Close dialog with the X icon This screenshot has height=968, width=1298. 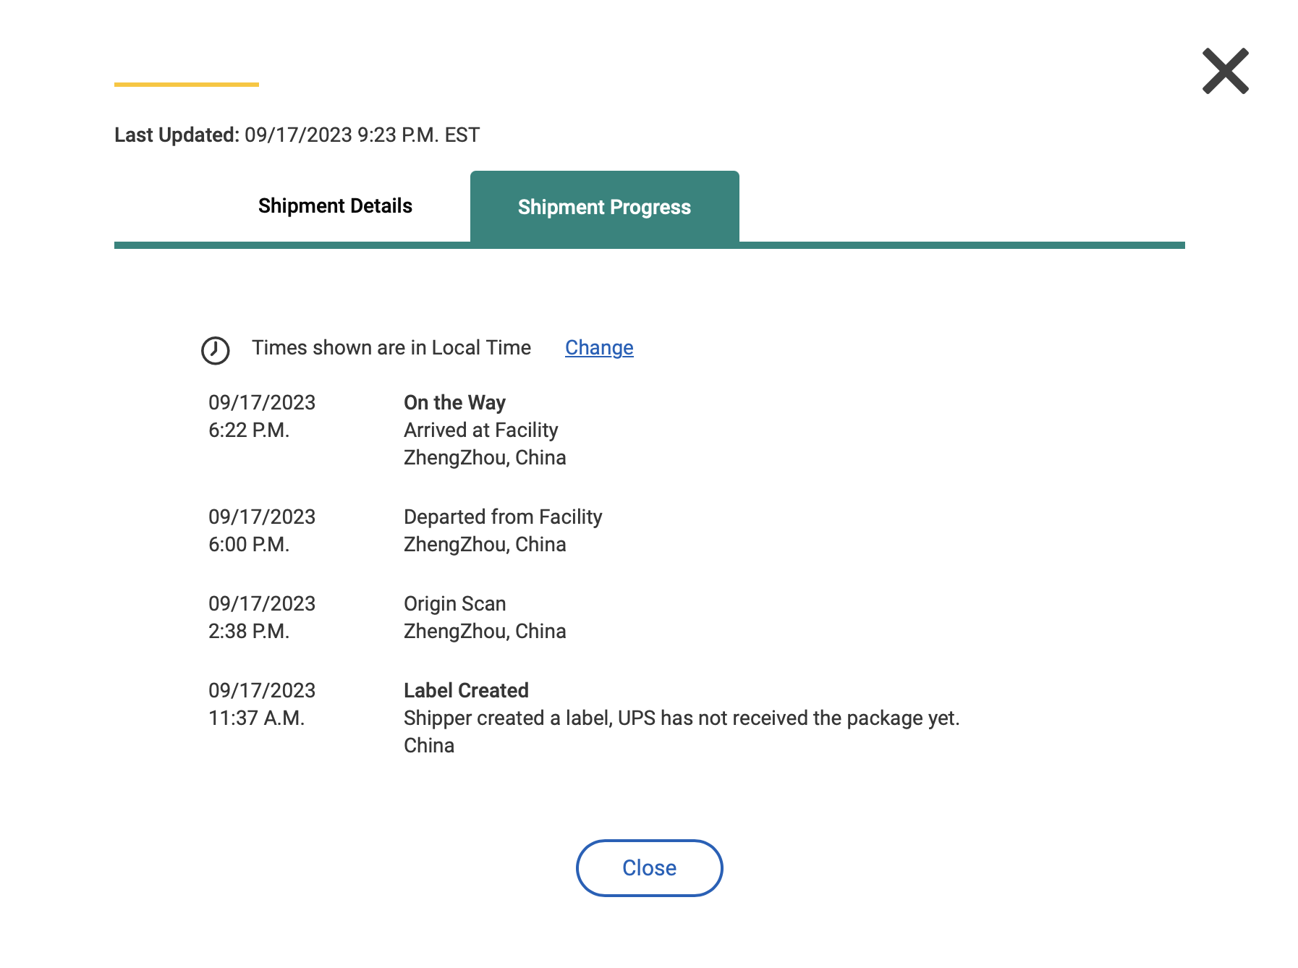click(1225, 71)
